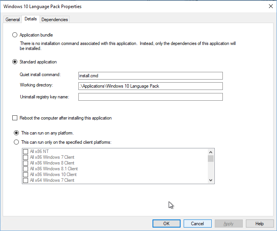Choose the Standard application option
277x231 pixels.
click(x=15, y=61)
